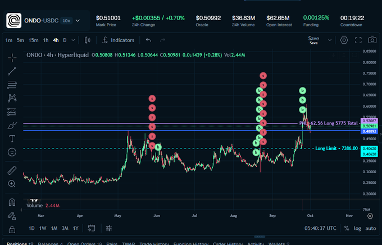
Task: Expand the right side panel arrow
Action: [380, 134]
